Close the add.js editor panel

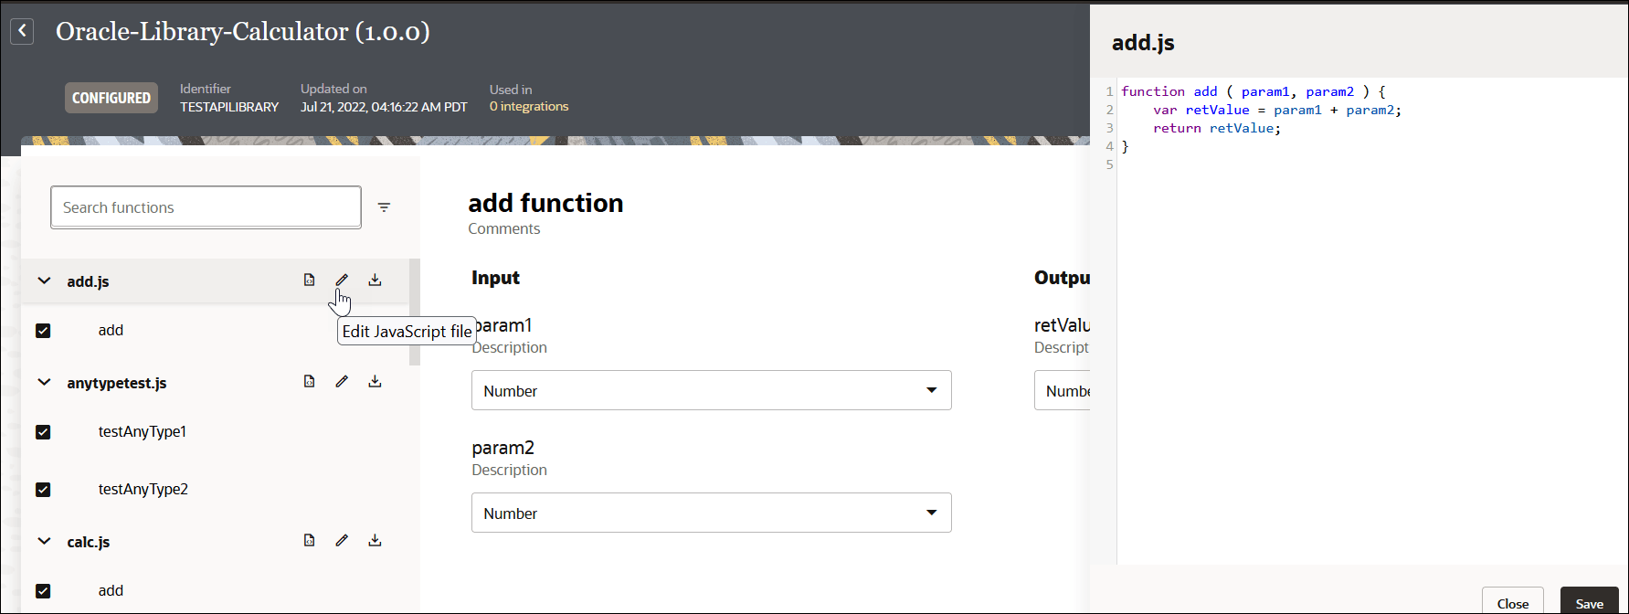(1513, 603)
